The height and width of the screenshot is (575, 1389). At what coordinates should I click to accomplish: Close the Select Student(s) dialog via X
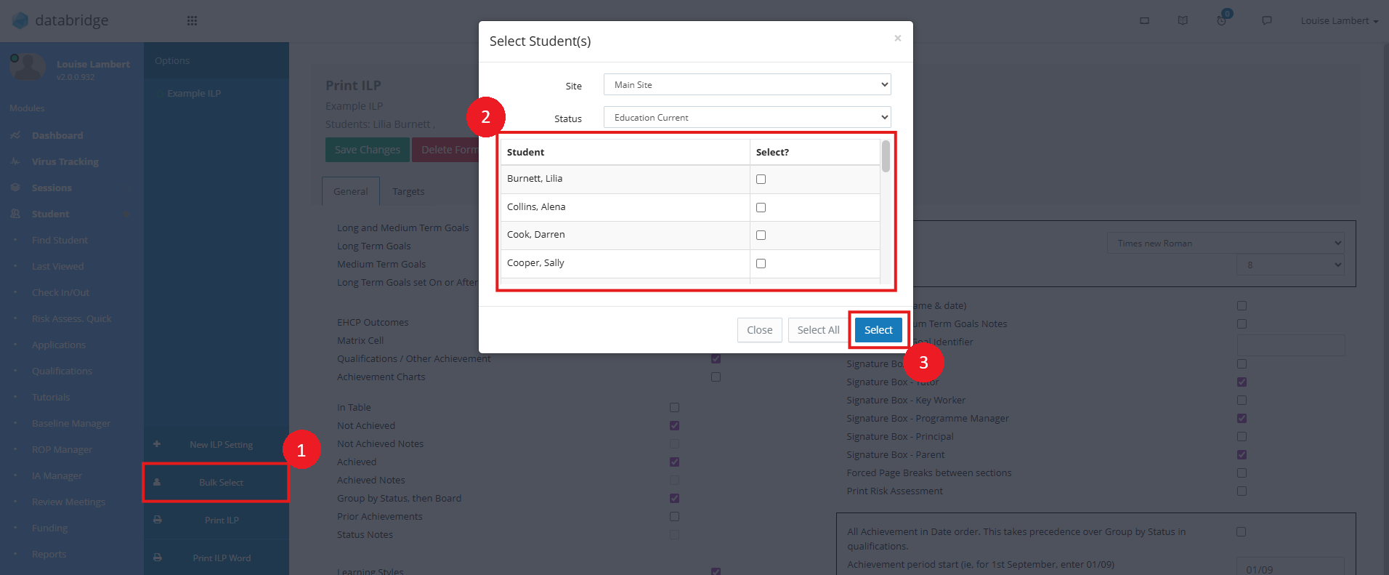coord(898,39)
